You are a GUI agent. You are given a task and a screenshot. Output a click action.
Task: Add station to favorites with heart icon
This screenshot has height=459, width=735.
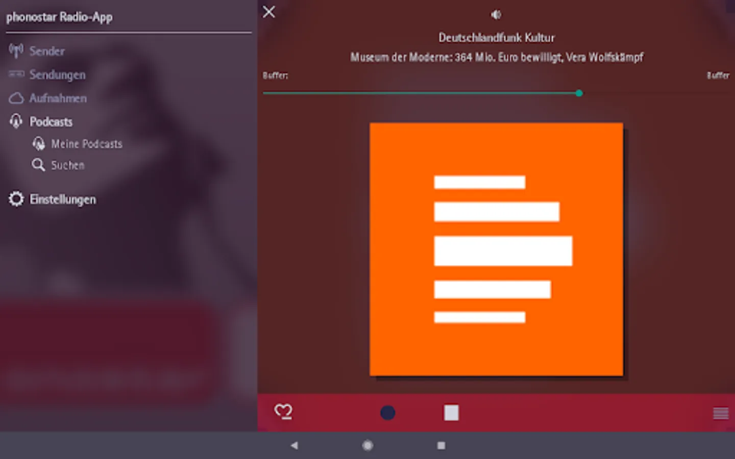point(283,412)
